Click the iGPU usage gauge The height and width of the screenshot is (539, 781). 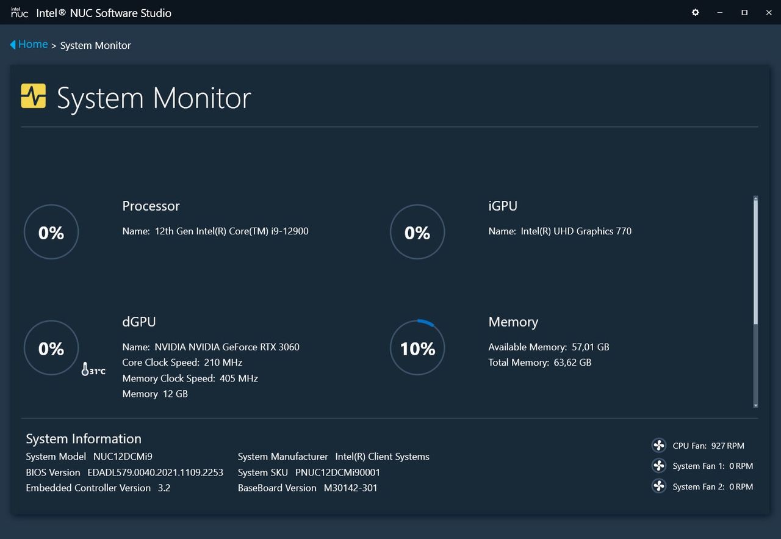click(417, 232)
